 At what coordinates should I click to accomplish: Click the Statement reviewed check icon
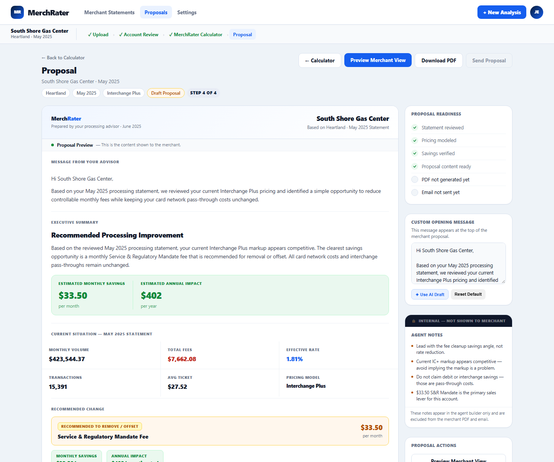tap(415, 127)
